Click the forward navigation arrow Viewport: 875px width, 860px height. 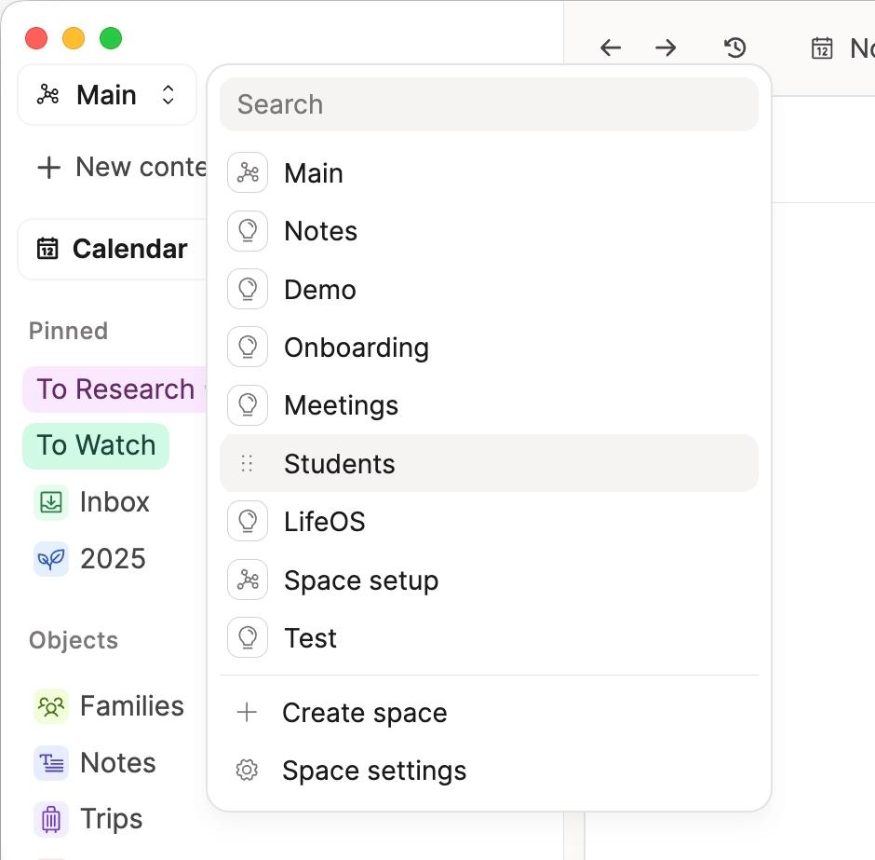click(x=666, y=48)
